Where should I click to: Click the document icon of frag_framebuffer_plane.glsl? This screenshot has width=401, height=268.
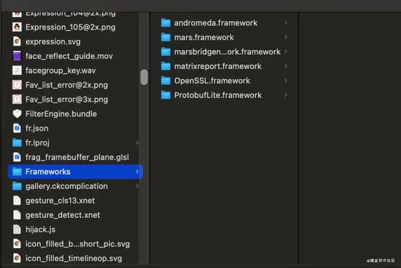click(17, 157)
